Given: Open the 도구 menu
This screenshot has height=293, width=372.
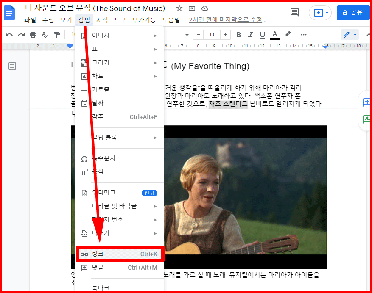Looking at the screenshot, I should pos(120,20).
